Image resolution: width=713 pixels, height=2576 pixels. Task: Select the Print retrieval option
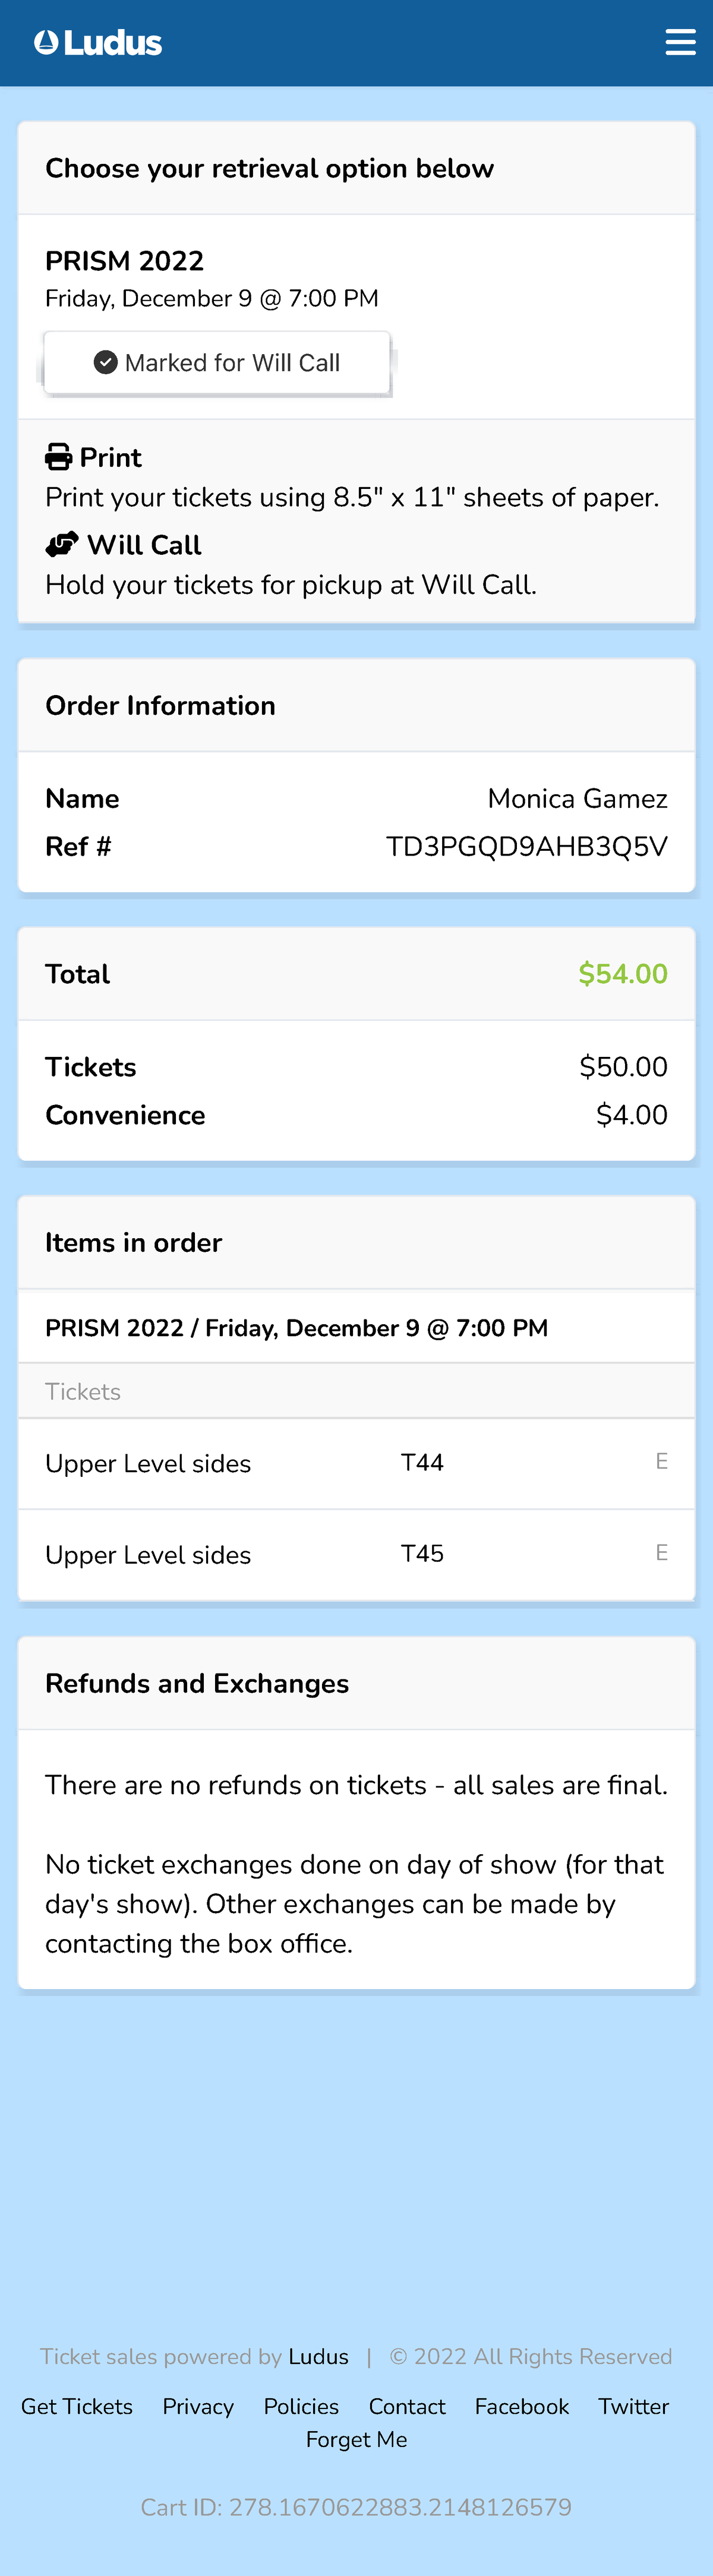tap(110, 457)
